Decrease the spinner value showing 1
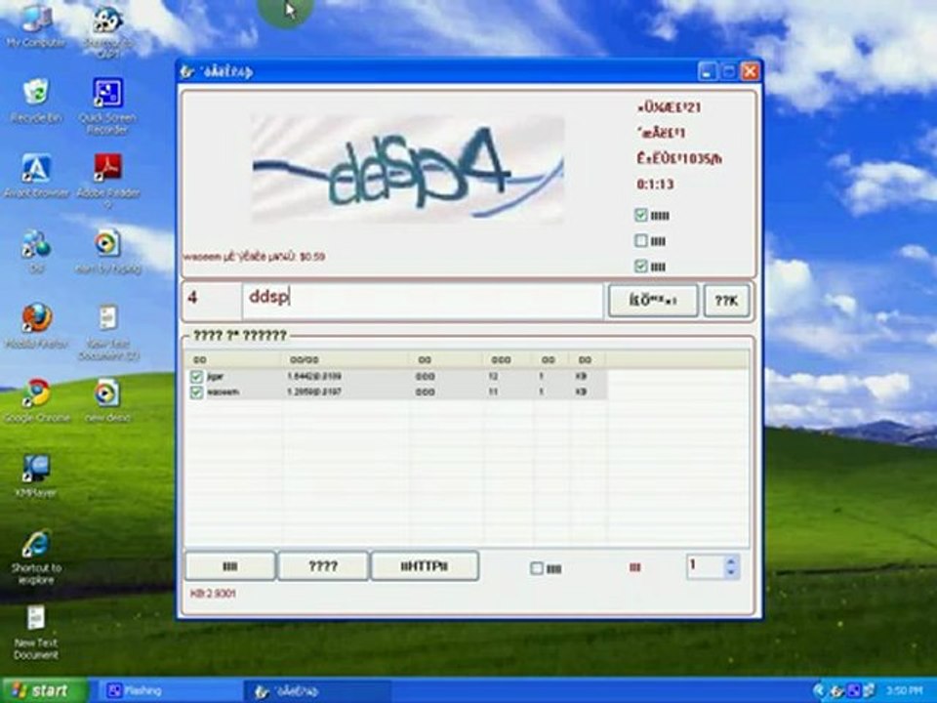The width and height of the screenshot is (937, 703). [x=730, y=572]
